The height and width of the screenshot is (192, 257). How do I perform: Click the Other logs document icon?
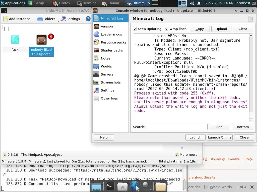click(96, 98)
